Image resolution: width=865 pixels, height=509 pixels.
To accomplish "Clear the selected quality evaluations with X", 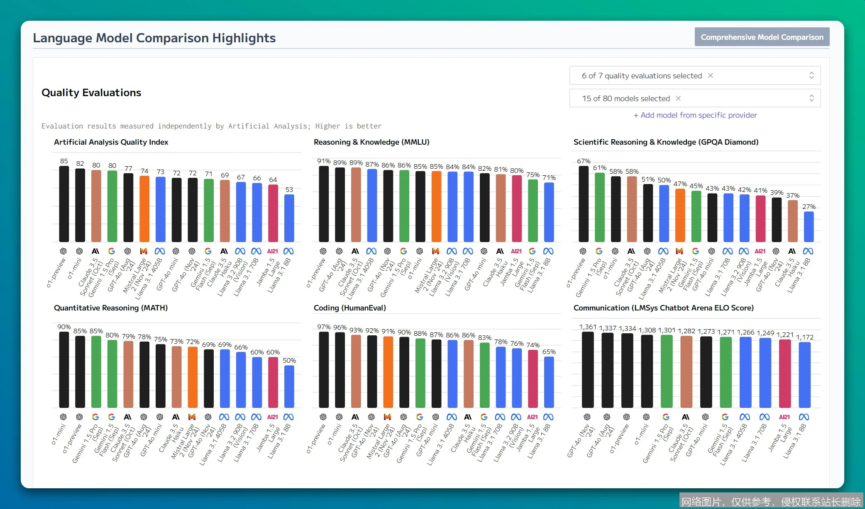I will click(711, 75).
